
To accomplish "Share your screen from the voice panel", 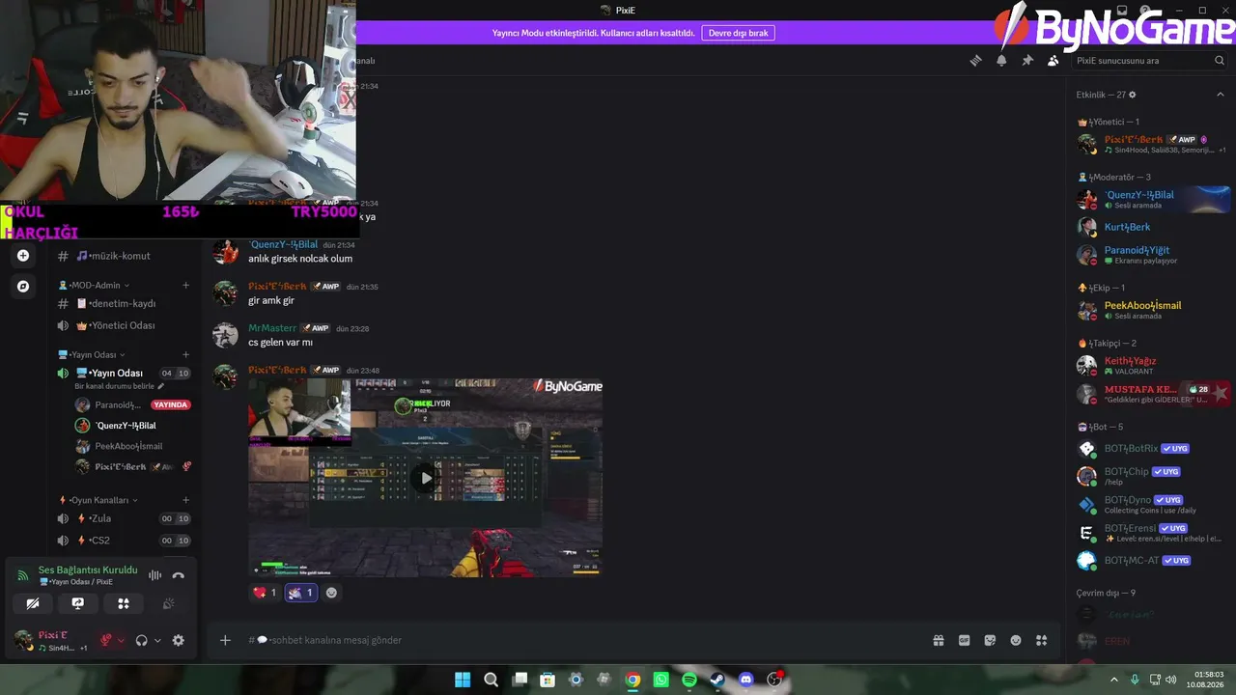I will click(78, 603).
